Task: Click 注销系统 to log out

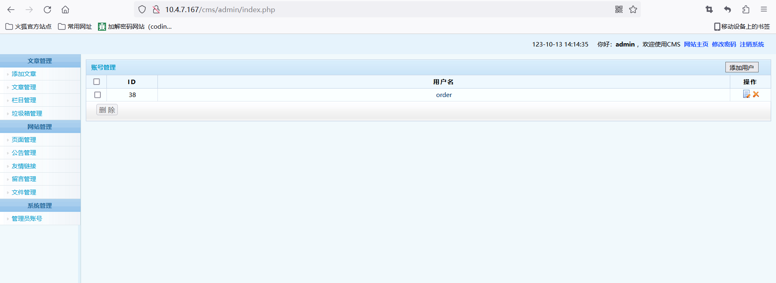Action: click(x=752, y=44)
